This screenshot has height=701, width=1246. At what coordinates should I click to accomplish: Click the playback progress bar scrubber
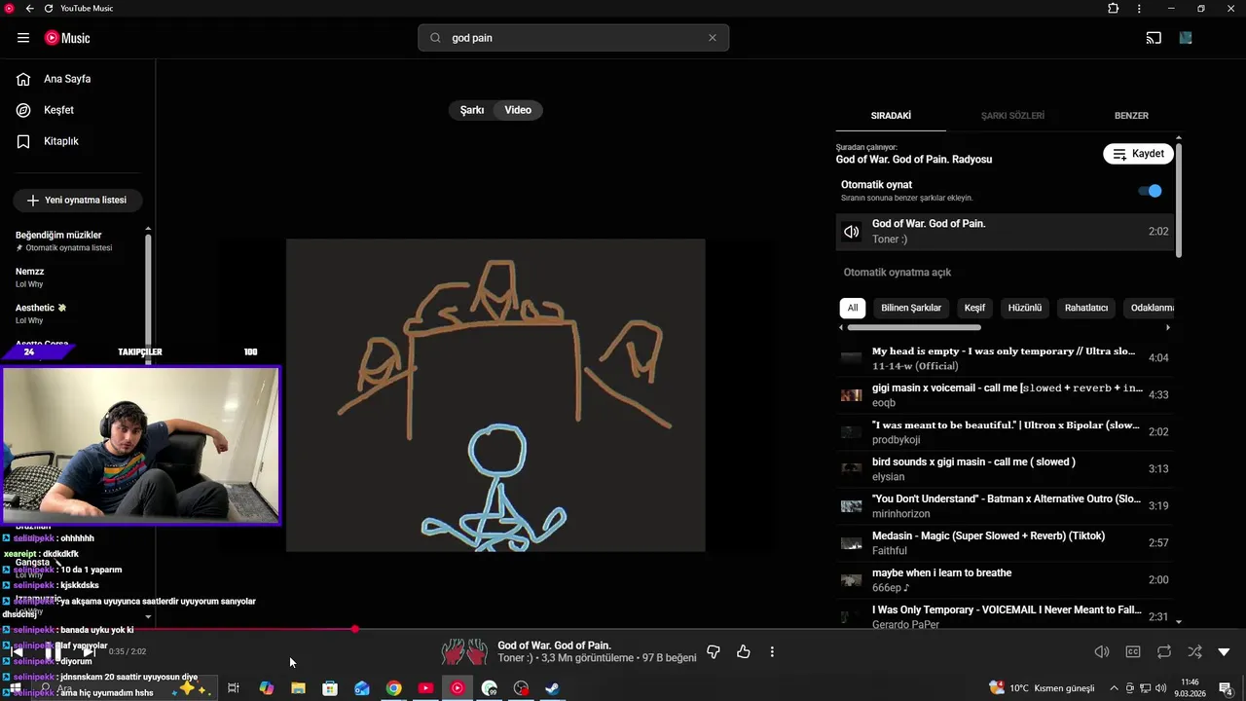(355, 629)
